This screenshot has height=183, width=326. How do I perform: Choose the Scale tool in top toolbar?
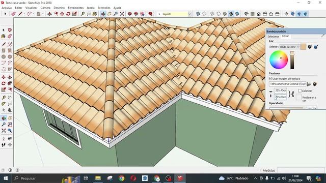click(x=74, y=14)
